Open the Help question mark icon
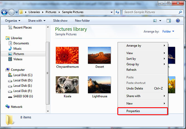The height and width of the screenshot is (129, 186). tap(178, 21)
